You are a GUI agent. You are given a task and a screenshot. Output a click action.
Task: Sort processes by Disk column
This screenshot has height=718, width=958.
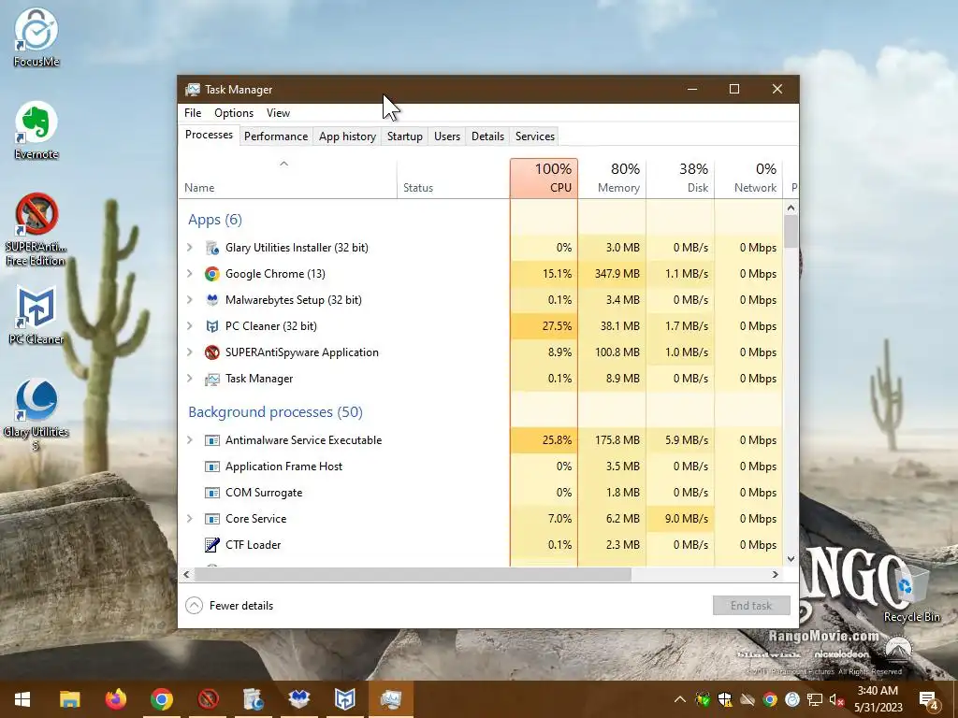click(x=681, y=179)
